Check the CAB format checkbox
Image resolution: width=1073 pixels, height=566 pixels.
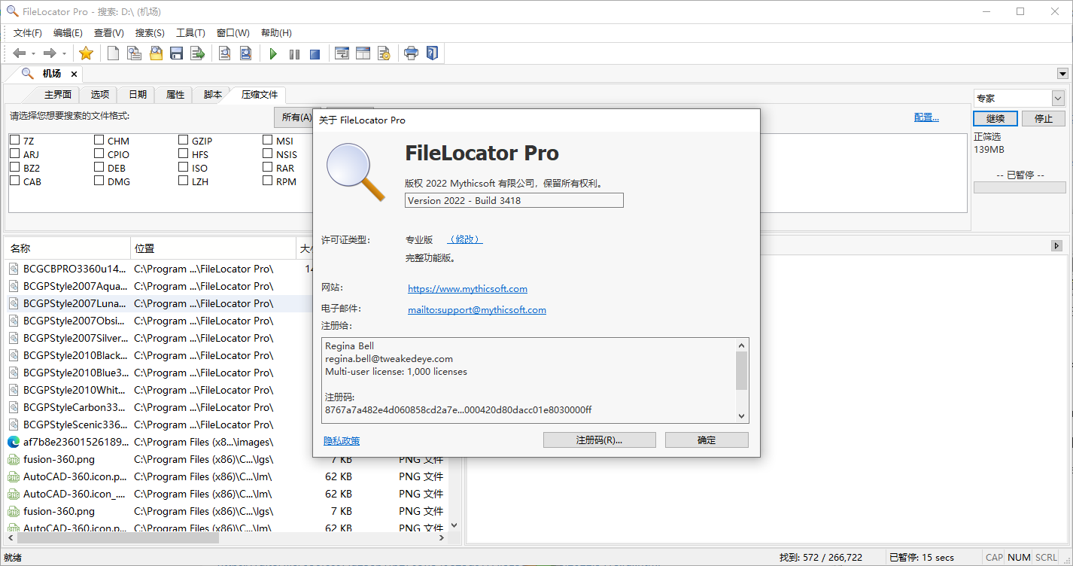coord(14,181)
